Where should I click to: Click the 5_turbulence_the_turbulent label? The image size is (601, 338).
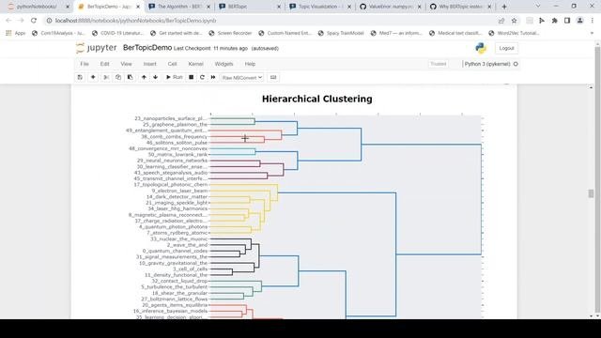click(174, 287)
